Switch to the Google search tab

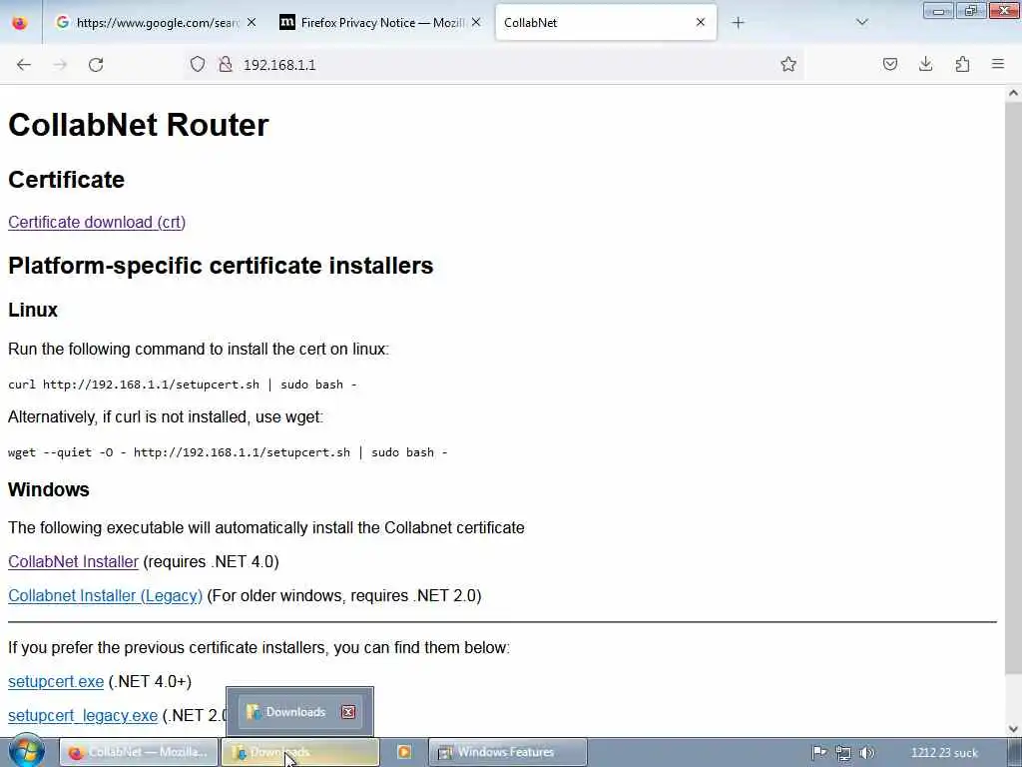click(156, 23)
